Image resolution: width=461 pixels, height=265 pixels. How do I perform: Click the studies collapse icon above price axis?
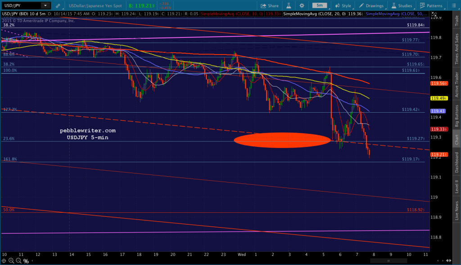(434, 14)
